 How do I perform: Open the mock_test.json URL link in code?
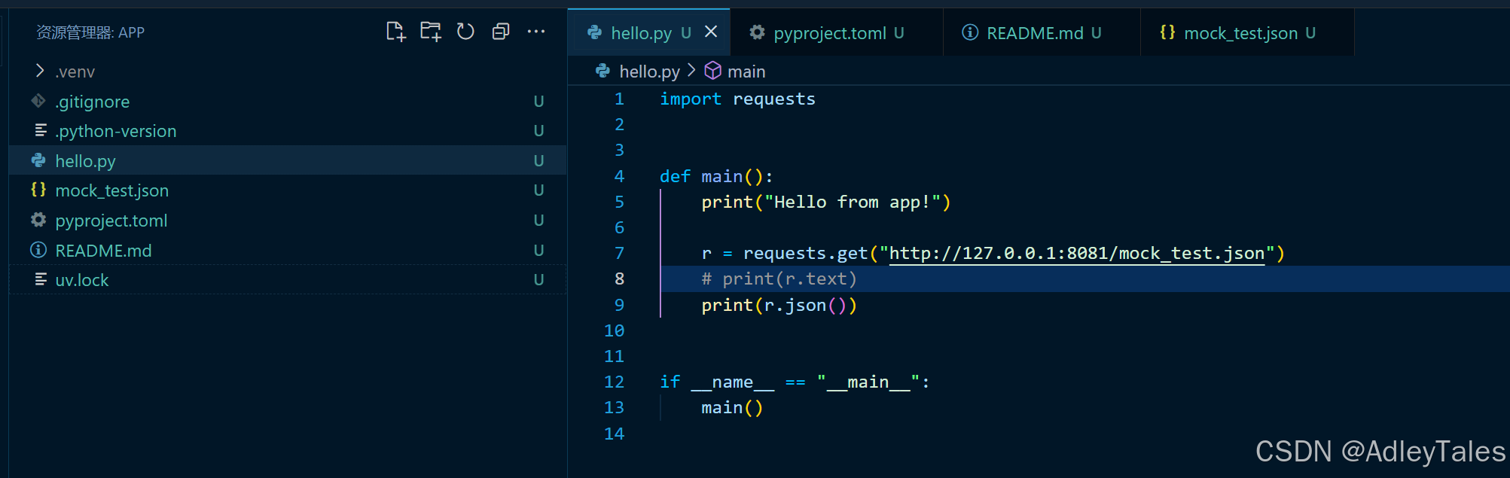coord(1076,254)
